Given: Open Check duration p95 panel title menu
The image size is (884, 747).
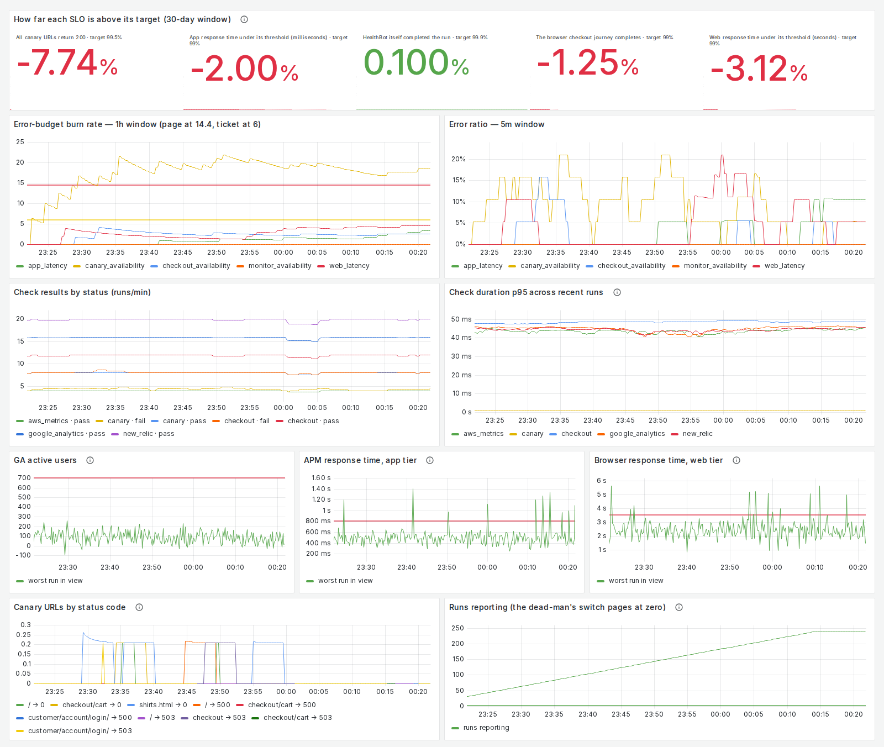Looking at the screenshot, I should point(526,292).
